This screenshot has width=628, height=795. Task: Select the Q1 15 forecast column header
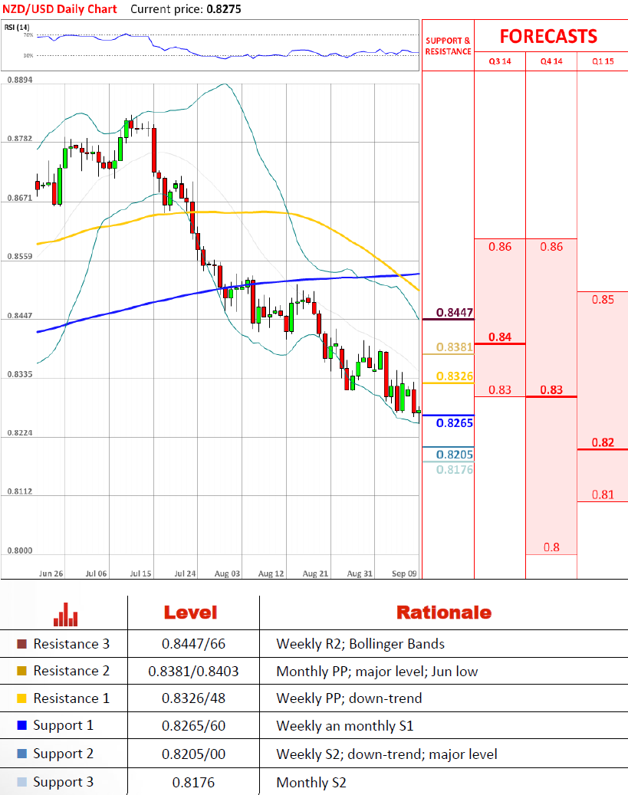tap(603, 61)
